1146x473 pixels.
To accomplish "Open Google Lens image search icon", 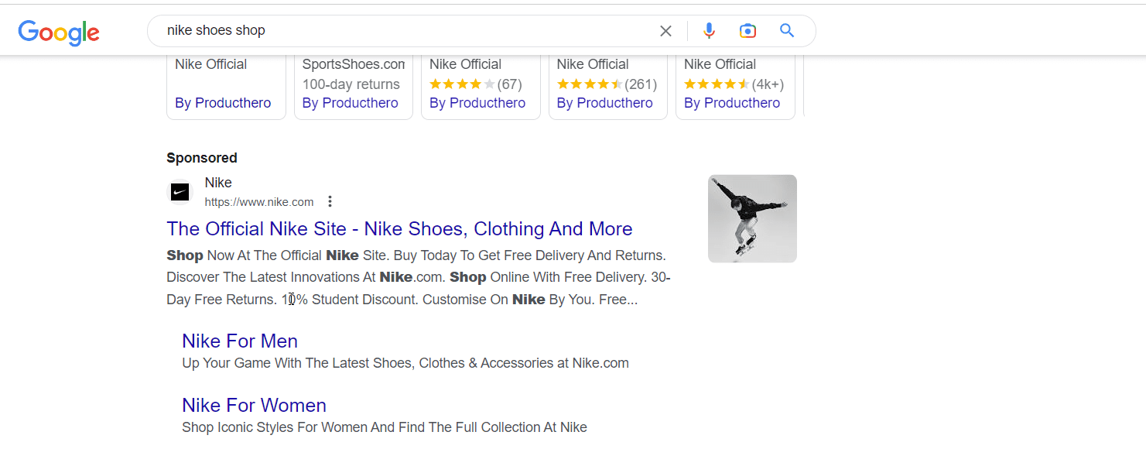I will [747, 30].
